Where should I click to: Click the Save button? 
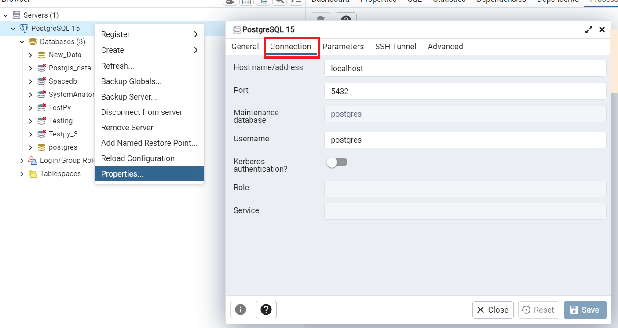[x=585, y=310]
